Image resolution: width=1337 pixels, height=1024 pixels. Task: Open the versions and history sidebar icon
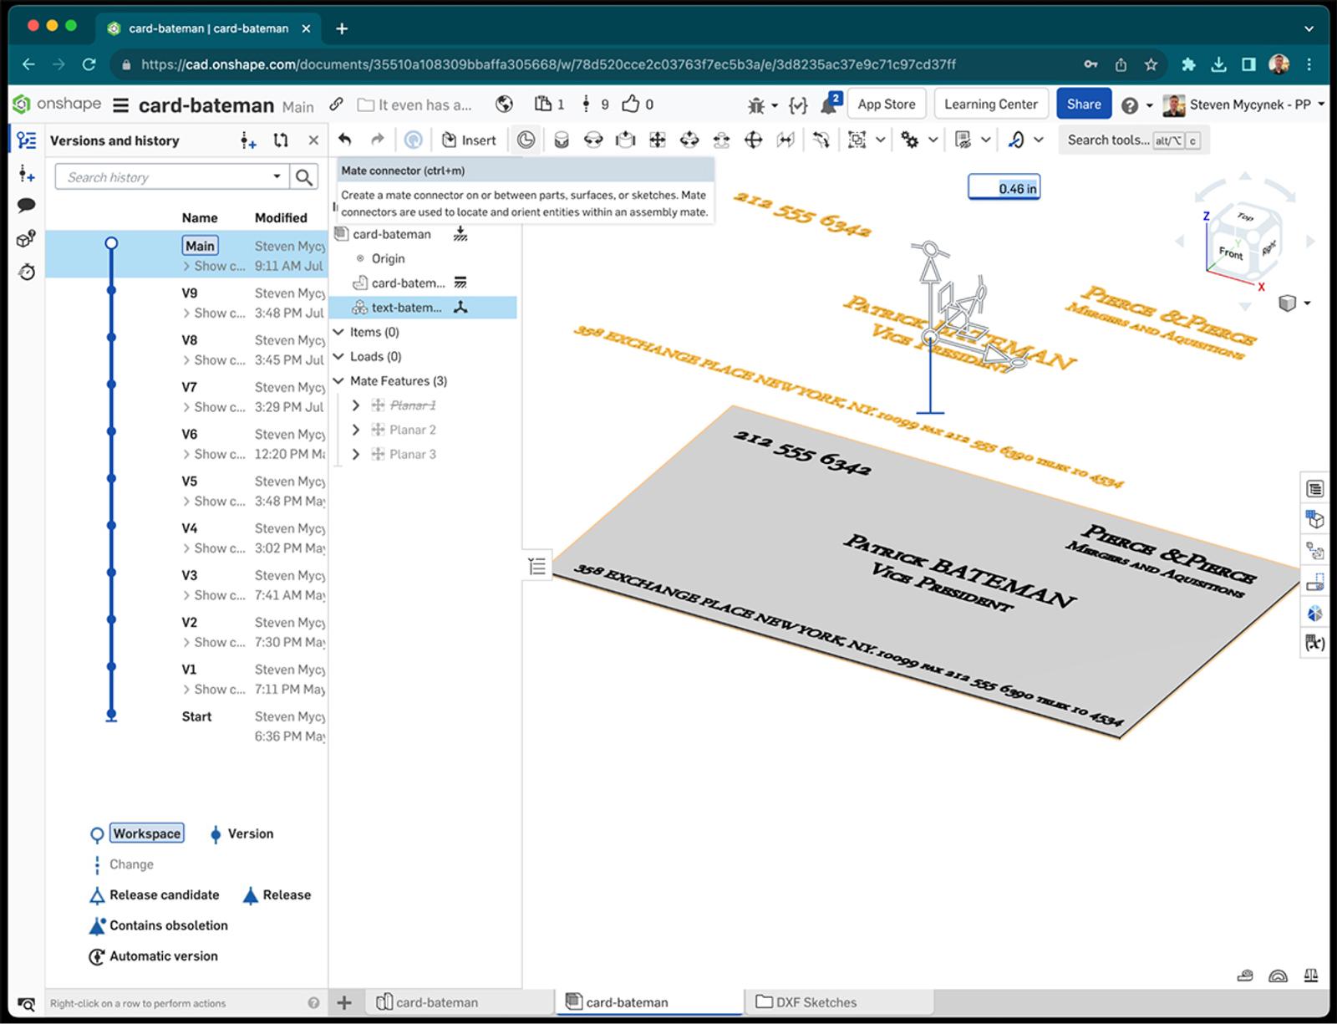coord(25,140)
